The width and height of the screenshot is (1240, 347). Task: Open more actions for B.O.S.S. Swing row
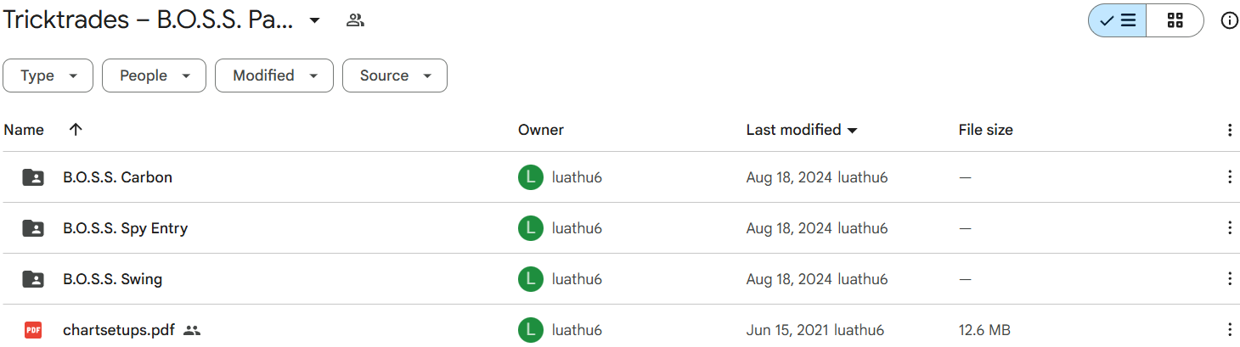(1229, 279)
